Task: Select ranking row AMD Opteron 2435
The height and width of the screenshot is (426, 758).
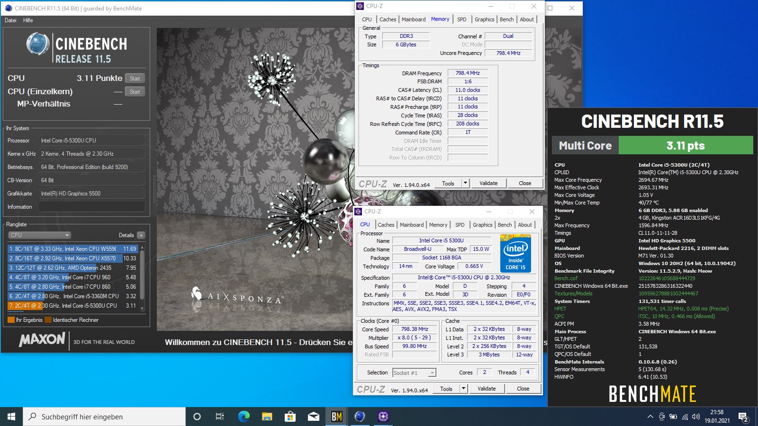Action: pyautogui.click(x=72, y=268)
